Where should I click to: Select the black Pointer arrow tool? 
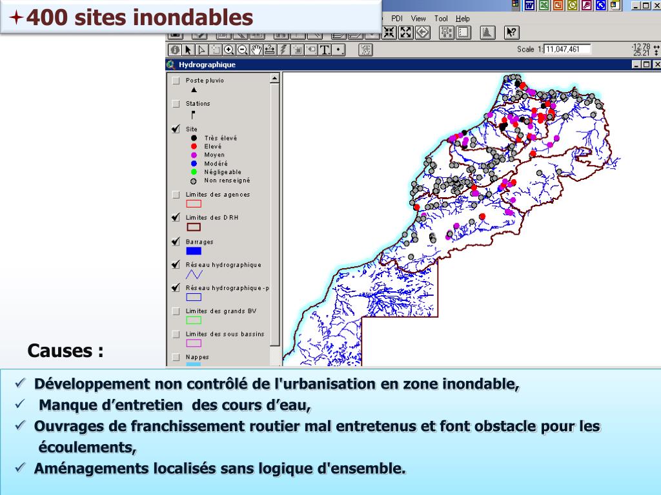tap(188, 50)
